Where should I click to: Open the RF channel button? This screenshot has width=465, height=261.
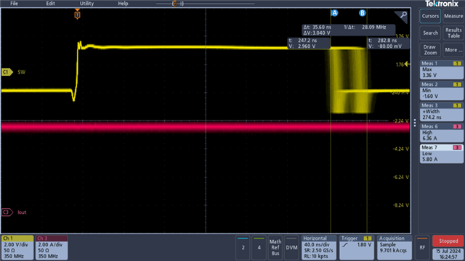pyautogui.click(x=422, y=247)
